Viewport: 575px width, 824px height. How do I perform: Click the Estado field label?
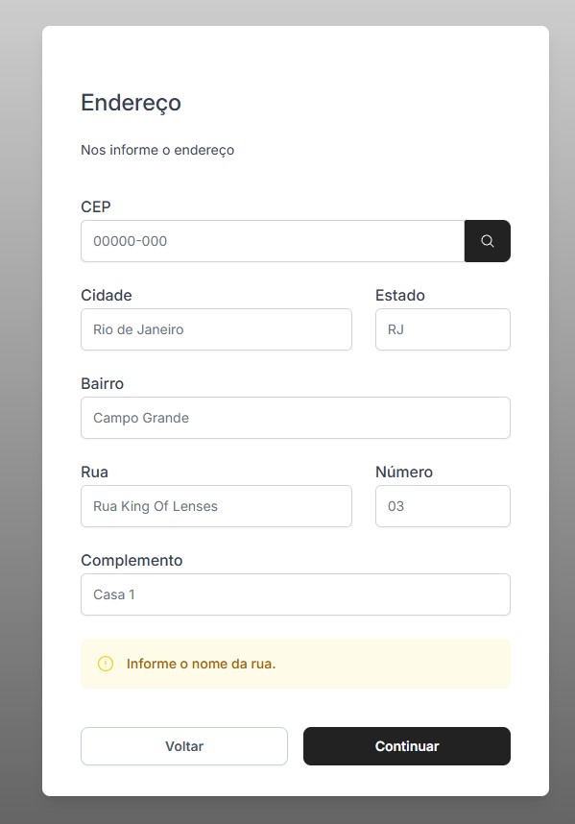(400, 296)
